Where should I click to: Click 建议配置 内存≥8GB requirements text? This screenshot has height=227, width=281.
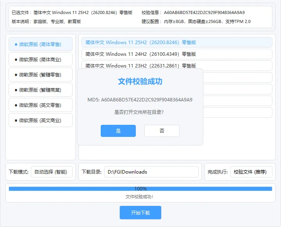coord(196,21)
